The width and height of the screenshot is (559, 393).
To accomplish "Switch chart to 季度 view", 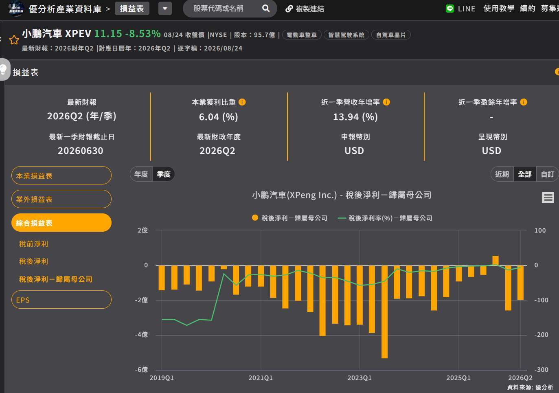I will click(x=164, y=174).
